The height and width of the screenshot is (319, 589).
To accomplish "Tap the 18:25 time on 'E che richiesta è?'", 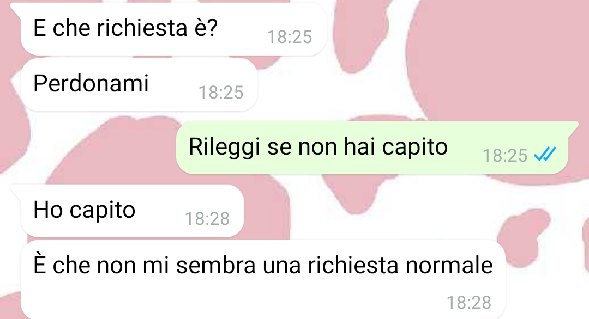I will 289,37.
